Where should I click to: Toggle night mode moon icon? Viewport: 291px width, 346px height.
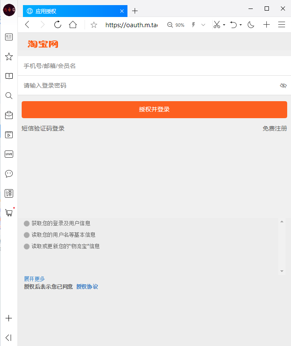pos(251,25)
